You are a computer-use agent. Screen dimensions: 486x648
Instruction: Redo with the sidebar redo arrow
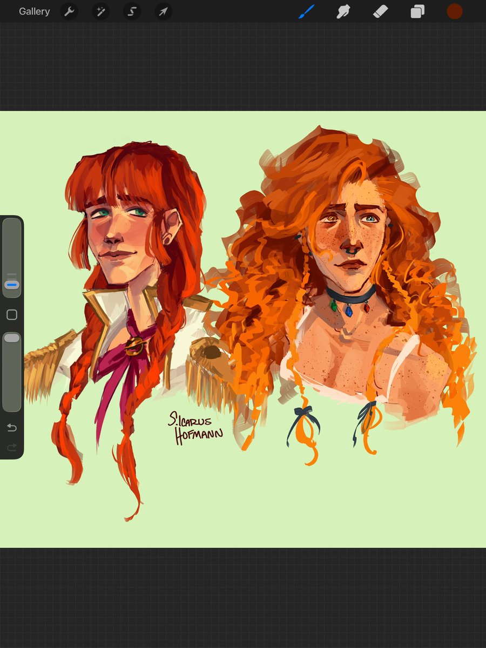pos(12,447)
